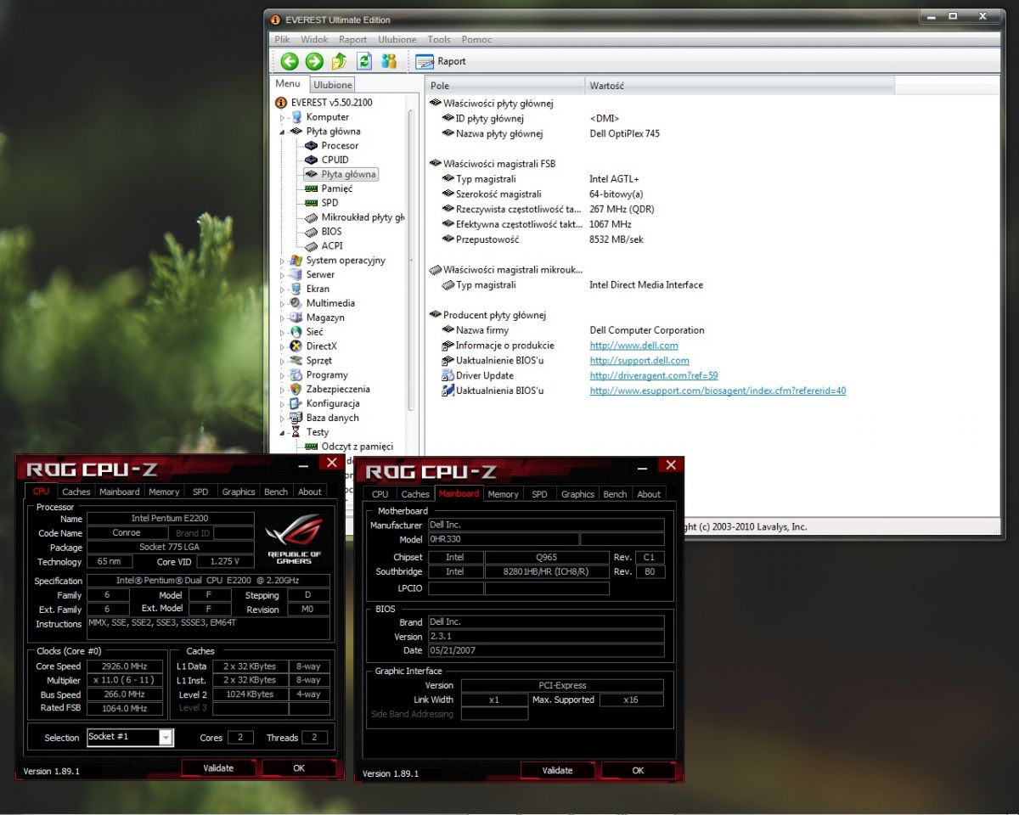Open the Widok menu

click(x=314, y=39)
